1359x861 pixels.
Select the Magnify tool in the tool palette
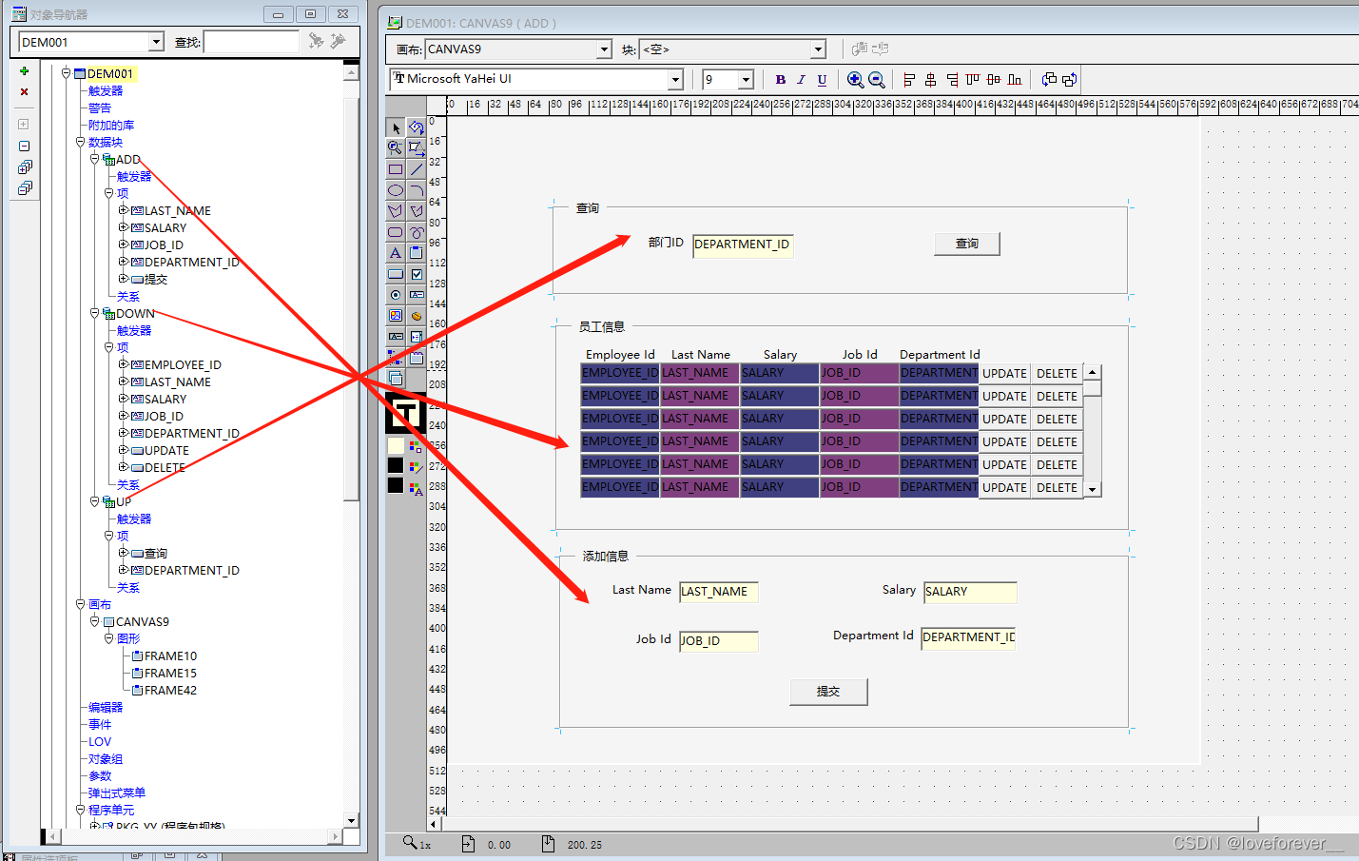(395, 147)
